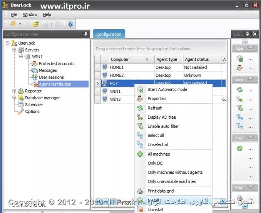Select Agent distribution tree item
This screenshot has height=213, width=261.
tap(55, 84)
